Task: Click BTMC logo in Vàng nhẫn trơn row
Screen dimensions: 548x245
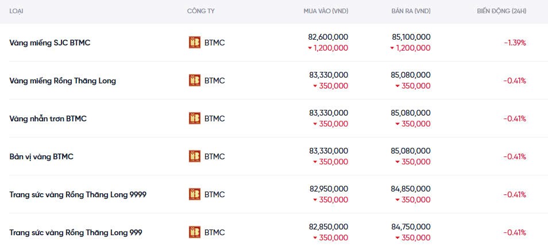Action: point(195,118)
